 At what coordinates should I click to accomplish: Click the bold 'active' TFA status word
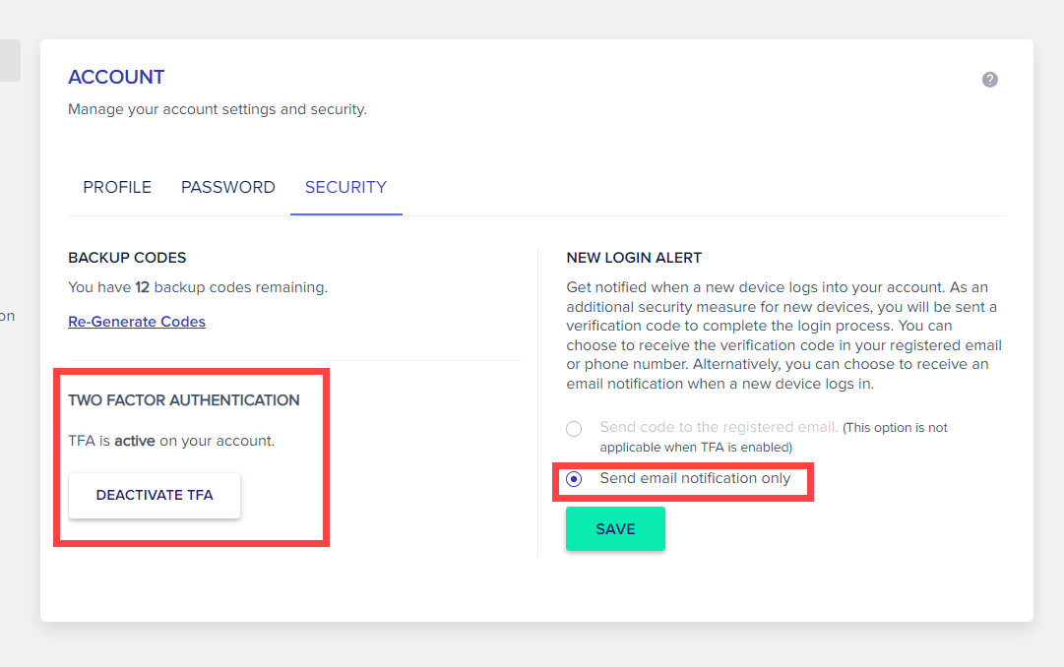pyautogui.click(x=135, y=441)
